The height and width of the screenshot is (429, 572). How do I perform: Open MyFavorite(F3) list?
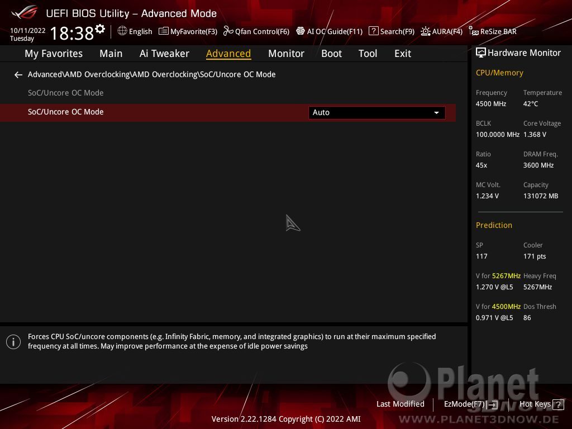(x=188, y=31)
